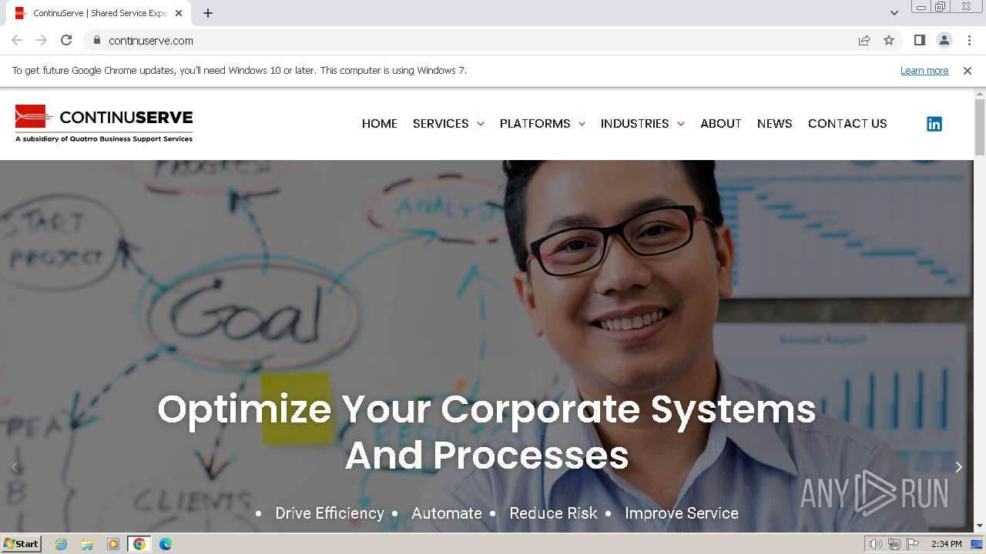
Task: Click the 'Improve Service' bullet text
Action: (x=682, y=513)
